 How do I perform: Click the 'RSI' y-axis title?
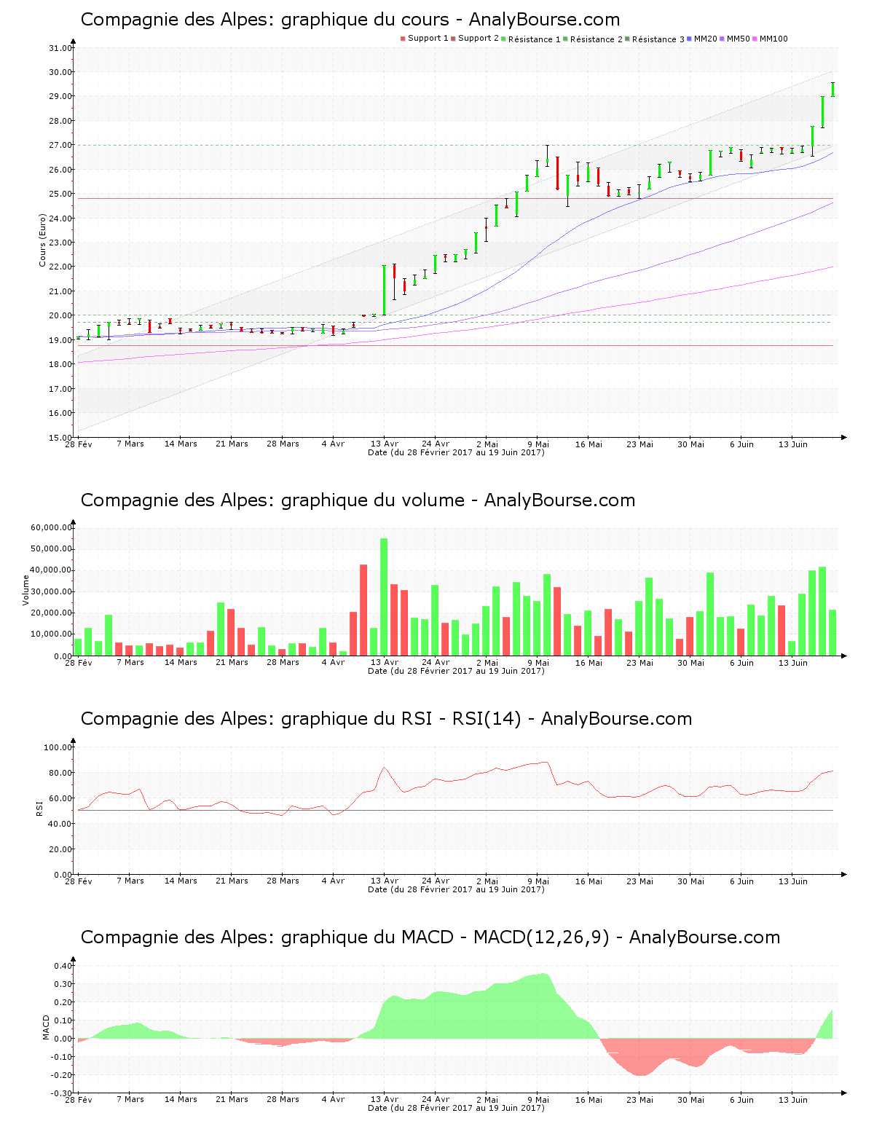pyautogui.click(x=39, y=808)
